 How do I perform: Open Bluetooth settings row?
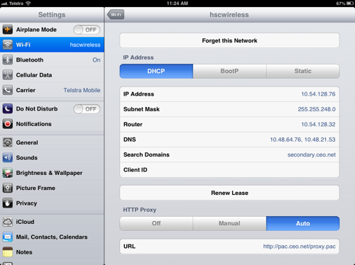(52, 60)
